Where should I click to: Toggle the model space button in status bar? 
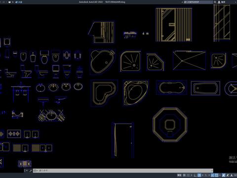point(179,176)
